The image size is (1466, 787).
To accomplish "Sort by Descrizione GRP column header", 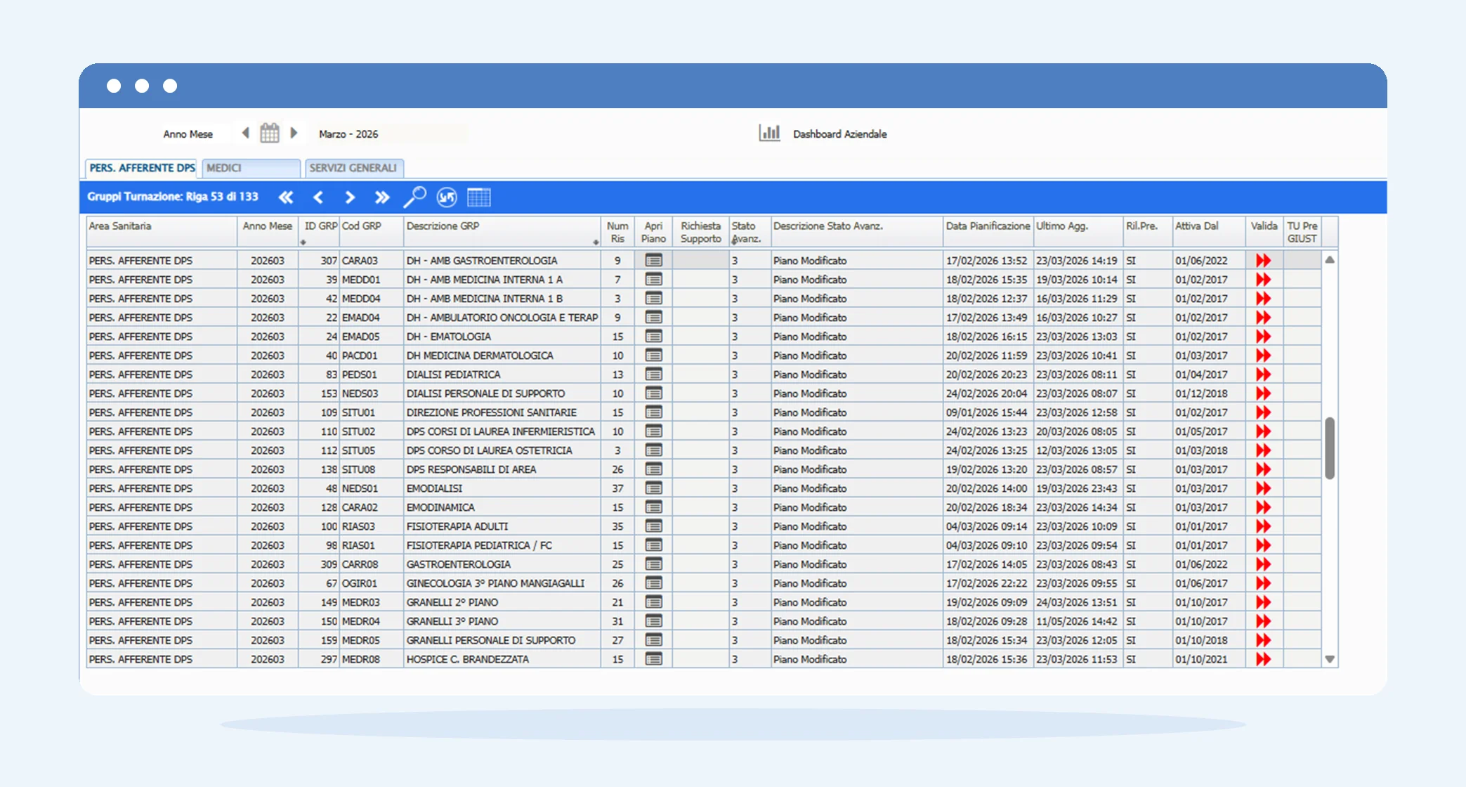I will click(502, 232).
